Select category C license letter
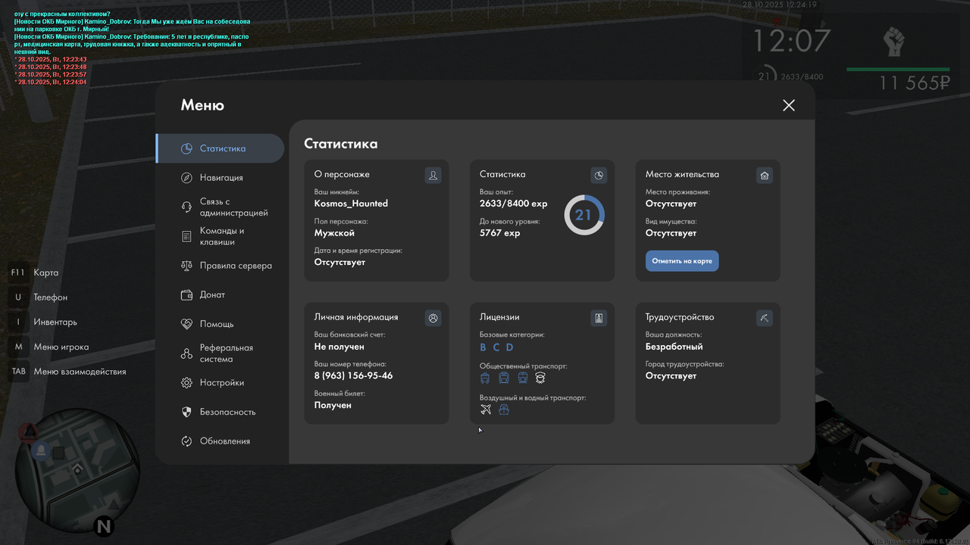This screenshot has width=970, height=545. tap(496, 347)
